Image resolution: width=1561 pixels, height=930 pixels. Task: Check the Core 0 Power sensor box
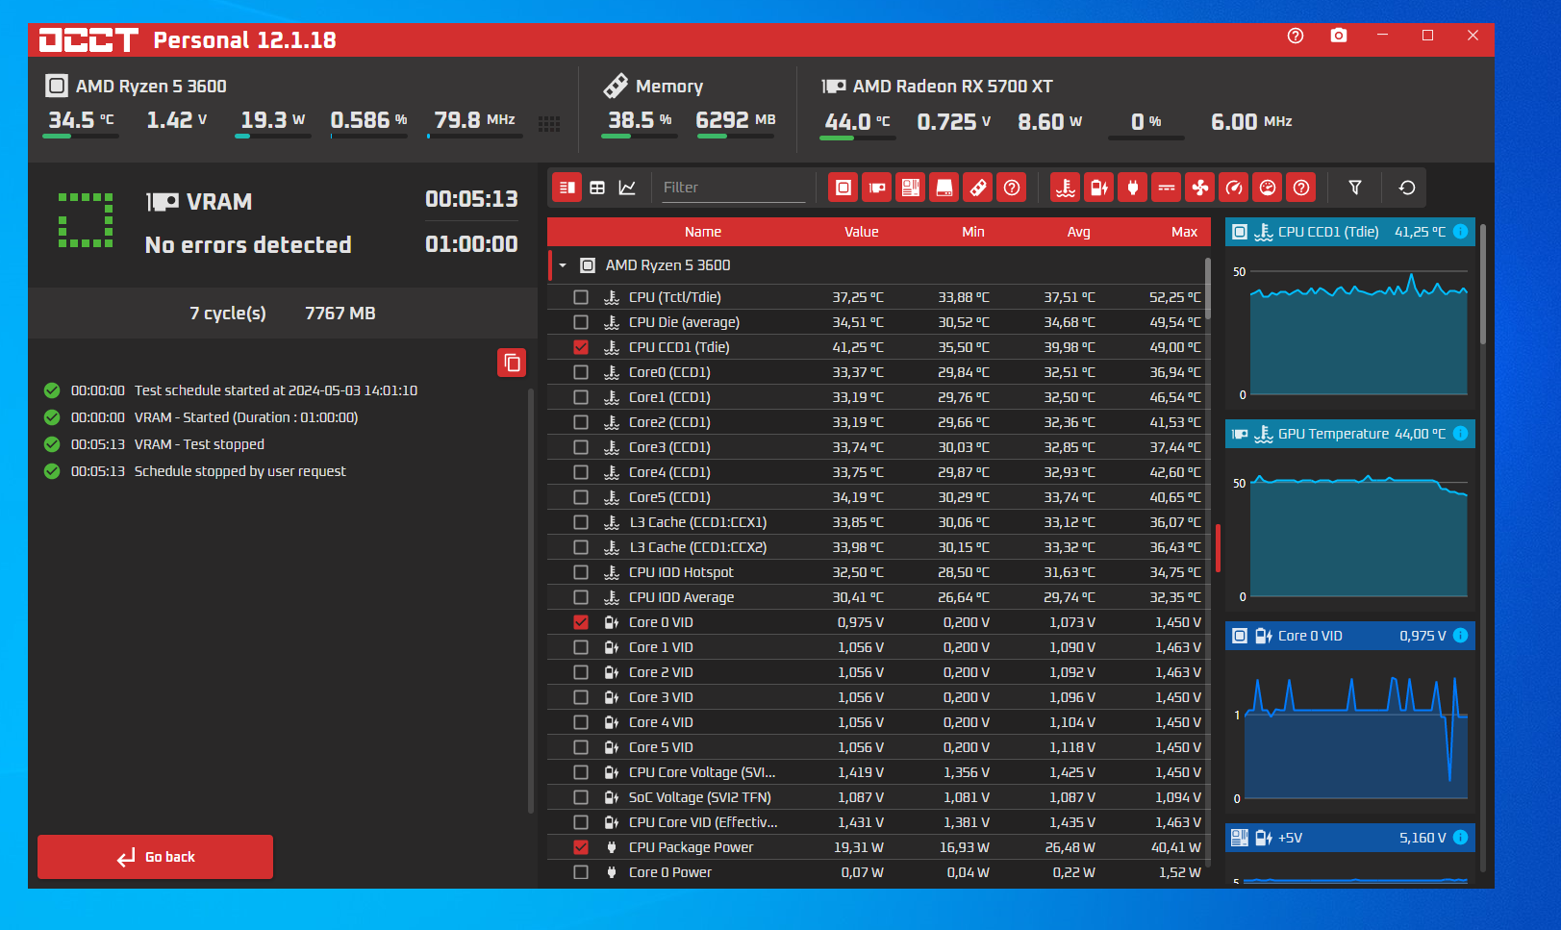[x=581, y=872]
